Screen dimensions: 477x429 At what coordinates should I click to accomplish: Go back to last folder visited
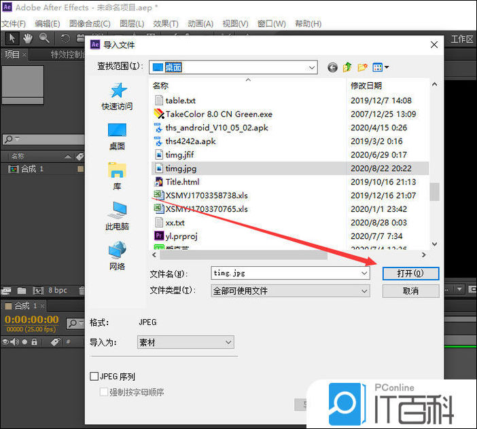pyautogui.click(x=332, y=67)
